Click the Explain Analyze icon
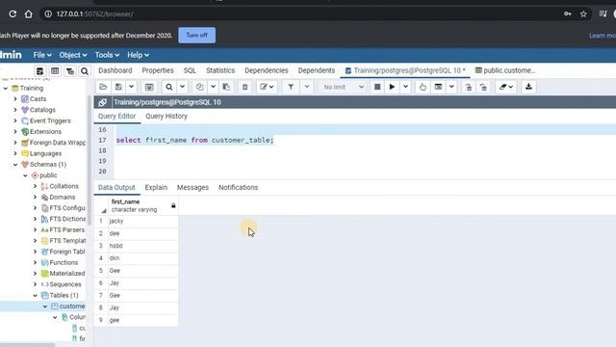This screenshot has height=347, width=616. coord(439,87)
